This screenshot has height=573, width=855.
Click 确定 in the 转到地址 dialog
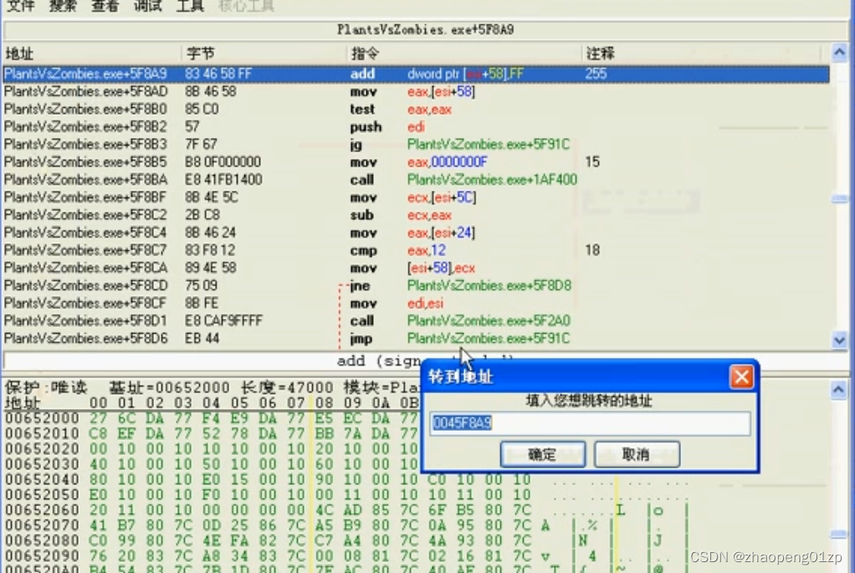point(543,454)
